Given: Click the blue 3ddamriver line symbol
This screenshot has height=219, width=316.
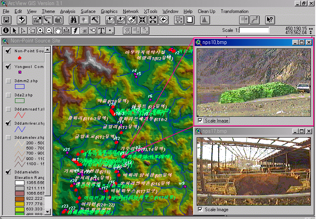Looking at the screenshot, I should (x=20, y=129).
